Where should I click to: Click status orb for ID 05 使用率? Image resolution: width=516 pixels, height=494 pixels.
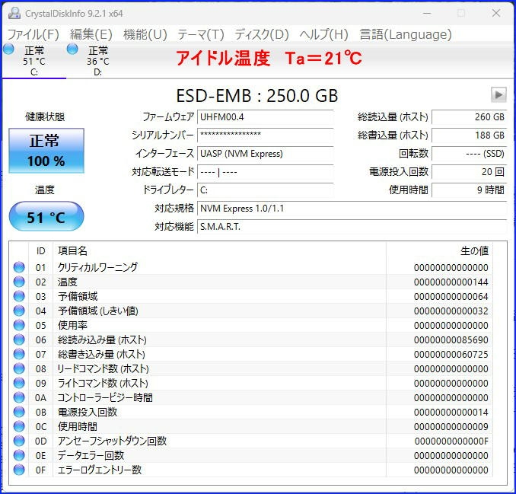pos(19,325)
